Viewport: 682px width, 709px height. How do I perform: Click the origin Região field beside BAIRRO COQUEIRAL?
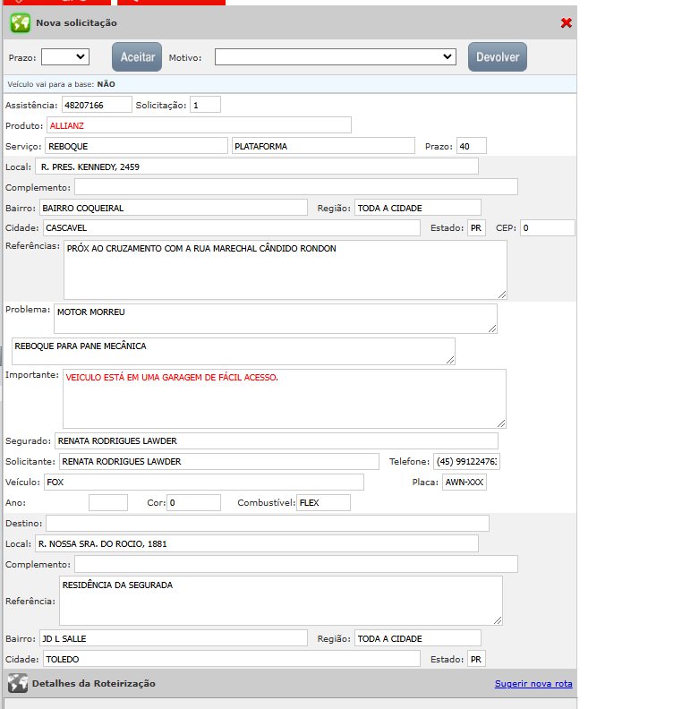tap(418, 208)
